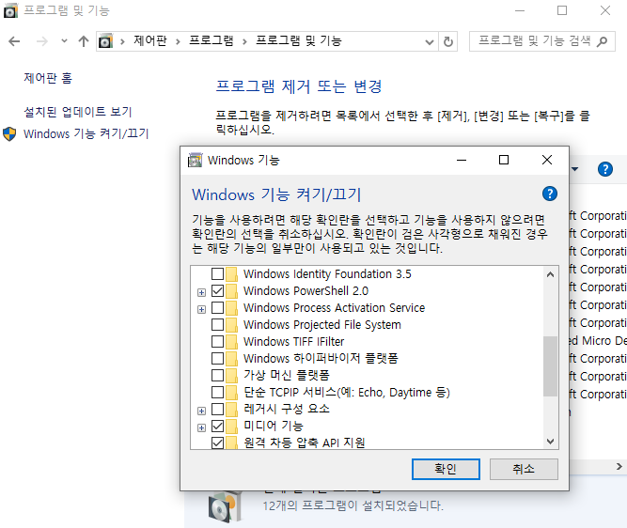Open 설치된 업데이트 보기 link
Image resolution: width=627 pixels, height=528 pixels.
tap(78, 112)
